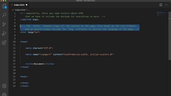
Task: Open the More Actions ellipsis menu
Action: pyautogui.click(x=166, y=5)
